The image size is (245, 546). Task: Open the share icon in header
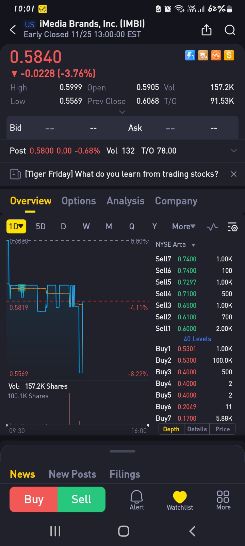(207, 30)
